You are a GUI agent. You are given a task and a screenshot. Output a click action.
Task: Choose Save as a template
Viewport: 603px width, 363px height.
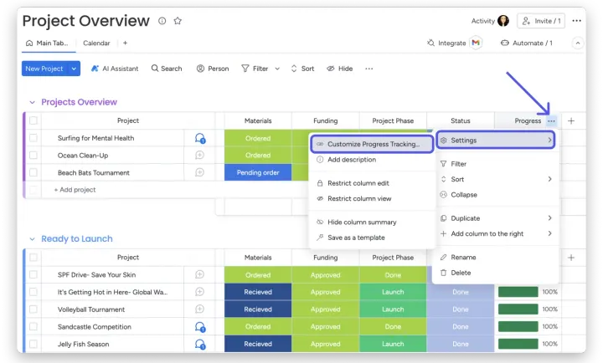(x=372, y=238)
